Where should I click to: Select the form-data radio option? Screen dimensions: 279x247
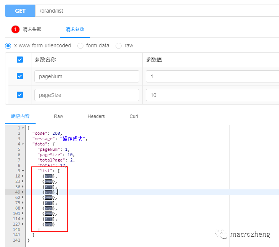(x=80, y=46)
